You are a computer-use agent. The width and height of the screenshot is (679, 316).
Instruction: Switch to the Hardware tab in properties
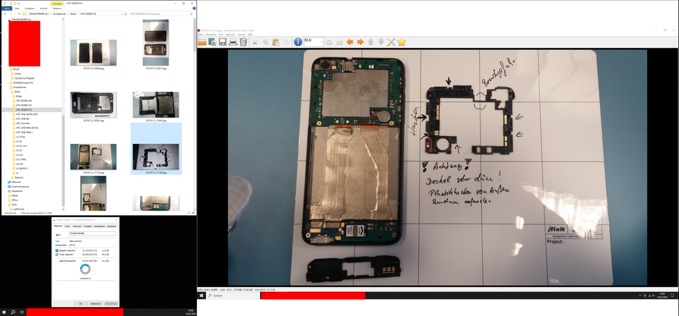click(77, 226)
